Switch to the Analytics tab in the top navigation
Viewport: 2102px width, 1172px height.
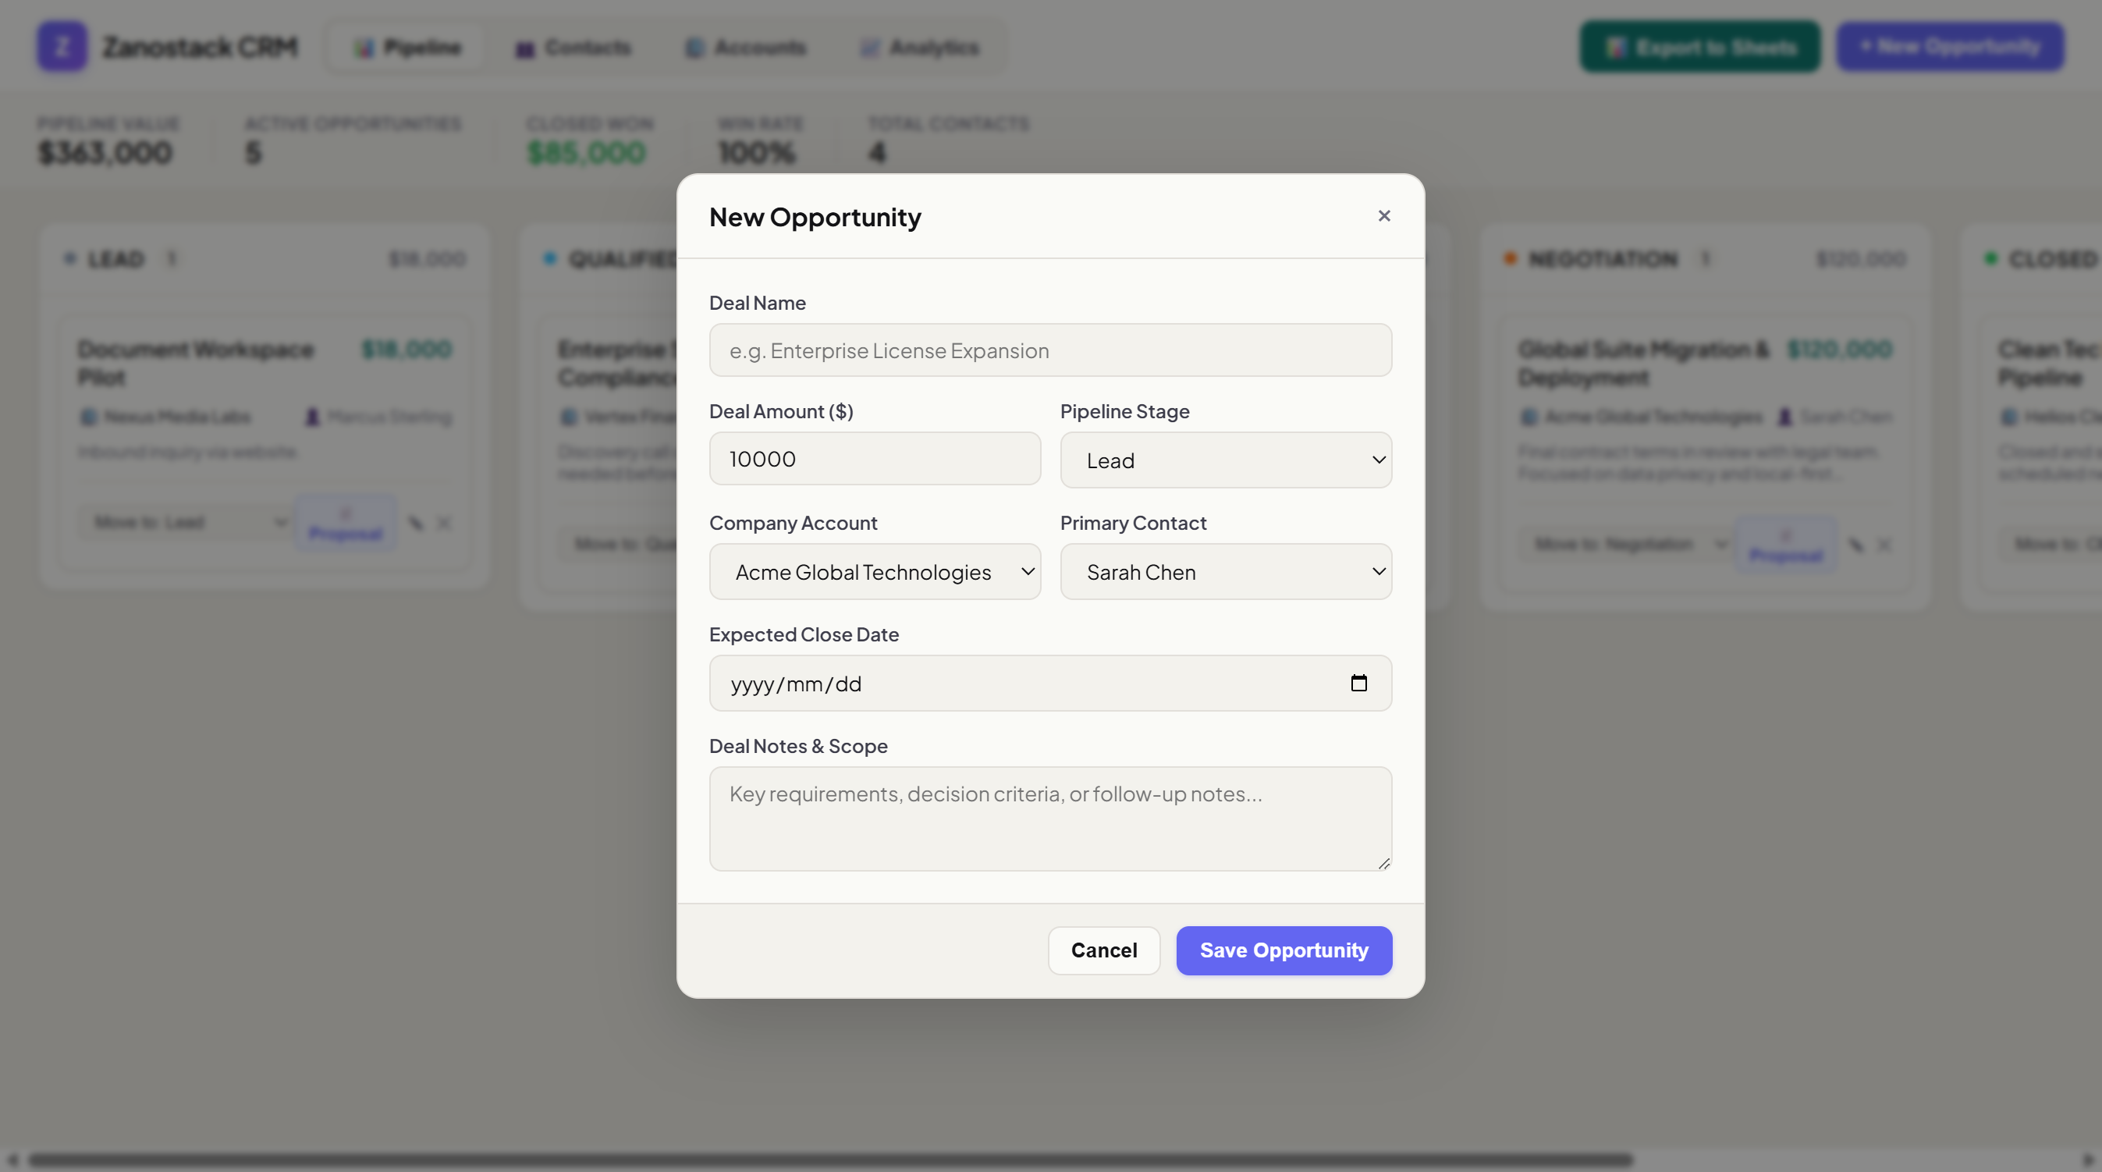[x=920, y=48]
